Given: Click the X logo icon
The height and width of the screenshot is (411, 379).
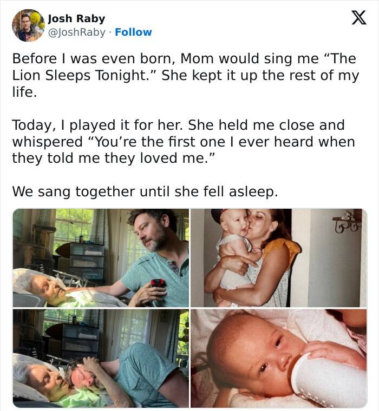Looking at the screenshot, I should tap(355, 18).
